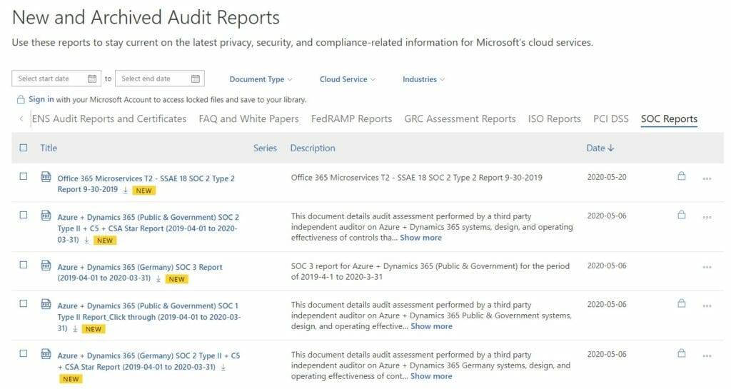
Task: Check the SOC 1 Type II Report row checkbox
Action: point(24,303)
